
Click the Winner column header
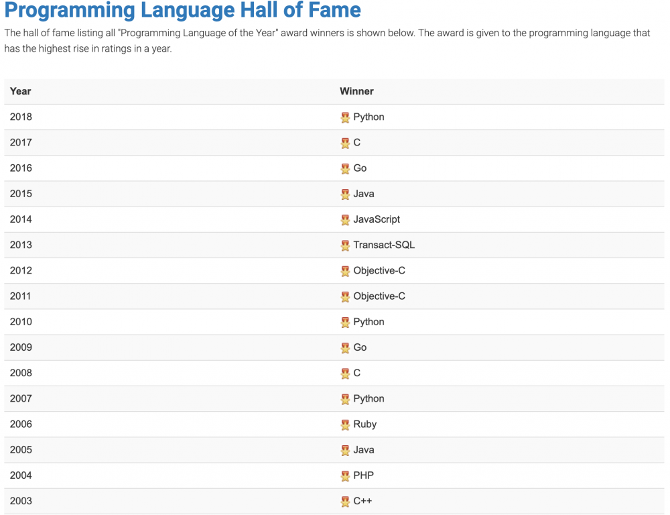click(356, 91)
